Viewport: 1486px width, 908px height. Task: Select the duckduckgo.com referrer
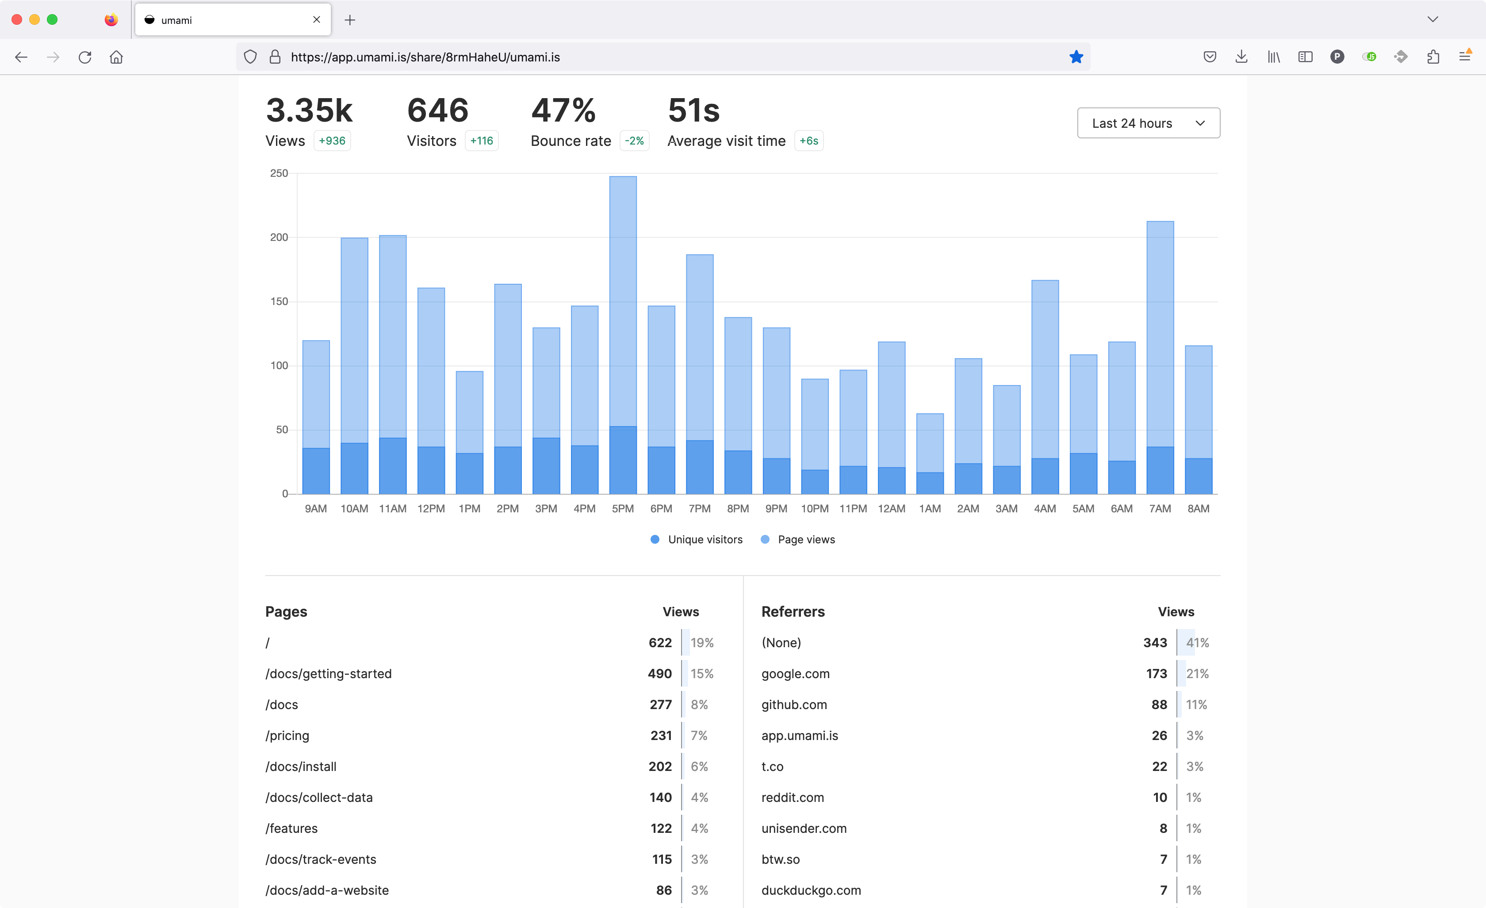point(987,890)
